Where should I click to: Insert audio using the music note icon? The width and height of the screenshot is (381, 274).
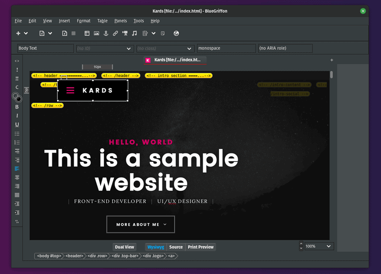pos(134,33)
